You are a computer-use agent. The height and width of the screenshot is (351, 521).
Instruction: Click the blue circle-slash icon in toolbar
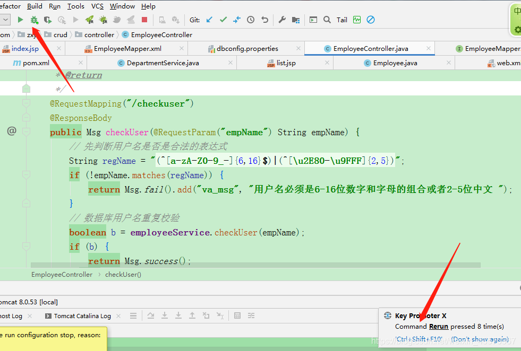[371, 20]
